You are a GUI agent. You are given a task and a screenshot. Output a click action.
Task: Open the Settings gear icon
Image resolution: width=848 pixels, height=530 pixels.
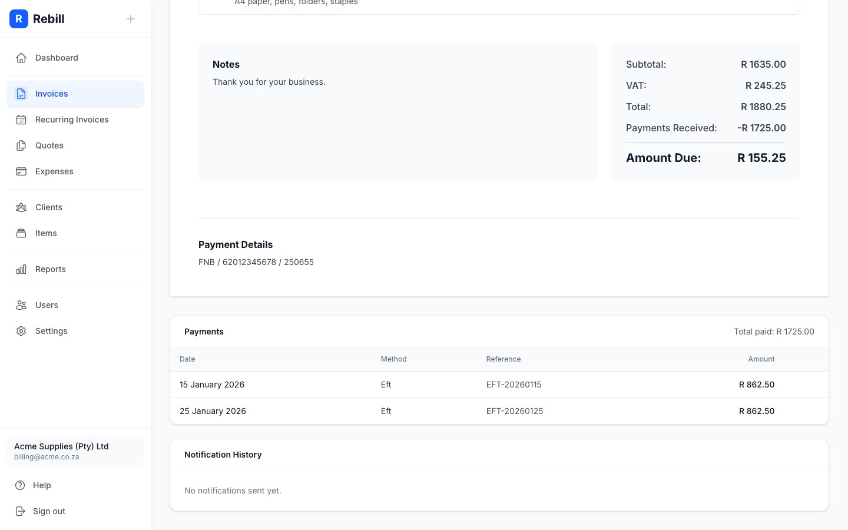pos(21,331)
